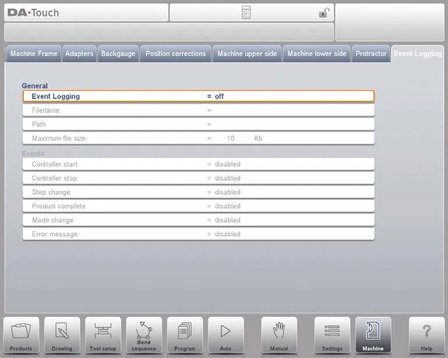The image size is (448, 358).
Task: Toggle Error message disabled setting
Action: pos(198,234)
